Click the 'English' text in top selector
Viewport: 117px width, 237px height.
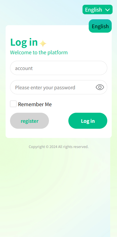coord(93,10)
